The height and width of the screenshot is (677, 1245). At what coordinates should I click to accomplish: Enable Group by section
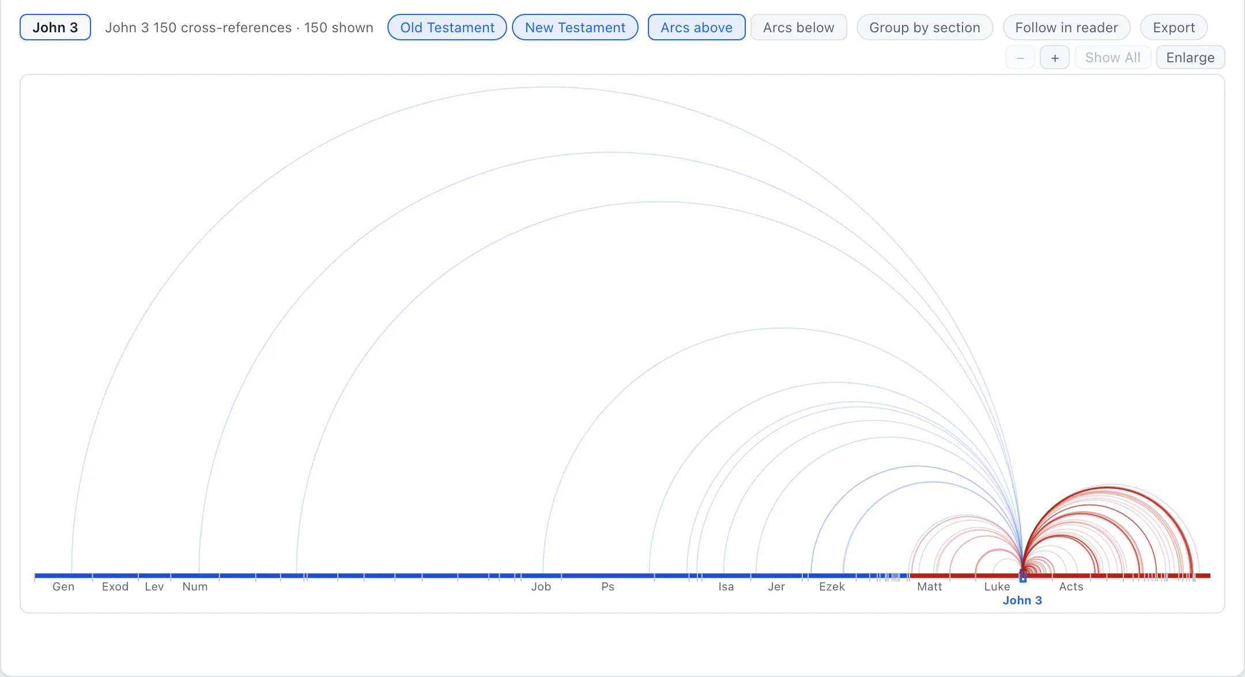(925, 27)
